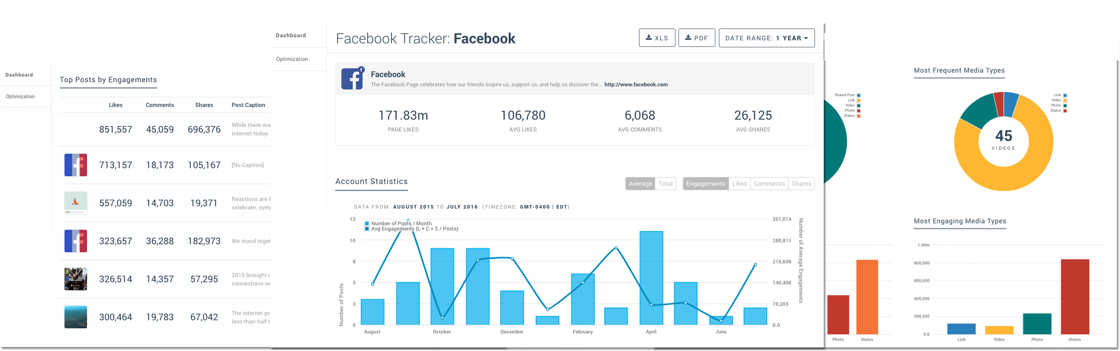Open the post thumbnail in the 326,514 likes row

pyautogui.click(x=75, y=279)
